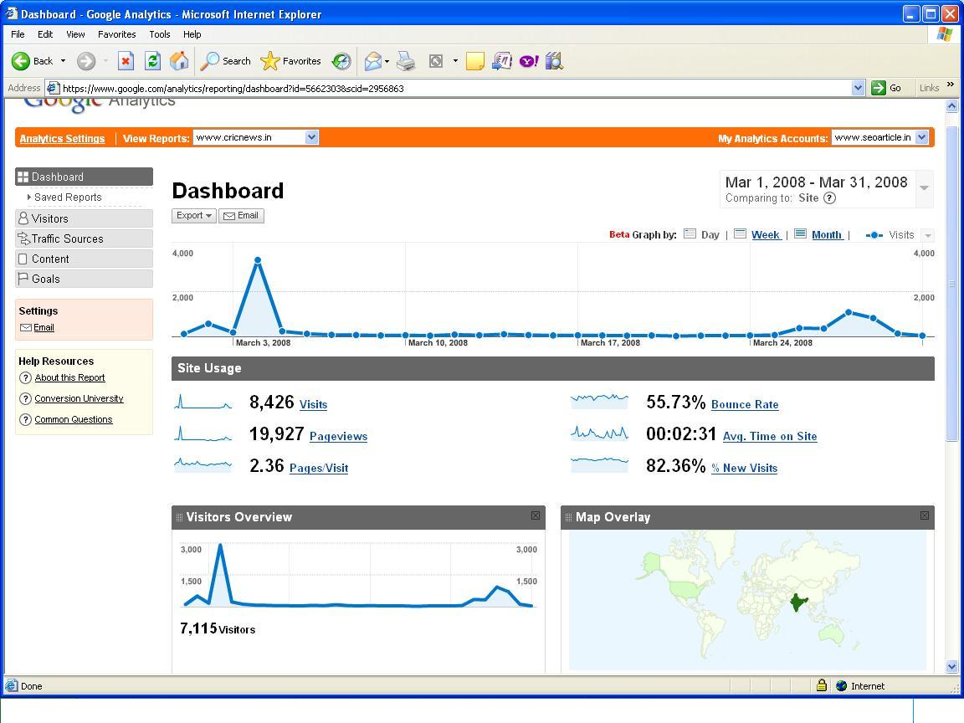Click the Common Questions help icon

click(25, 419)
